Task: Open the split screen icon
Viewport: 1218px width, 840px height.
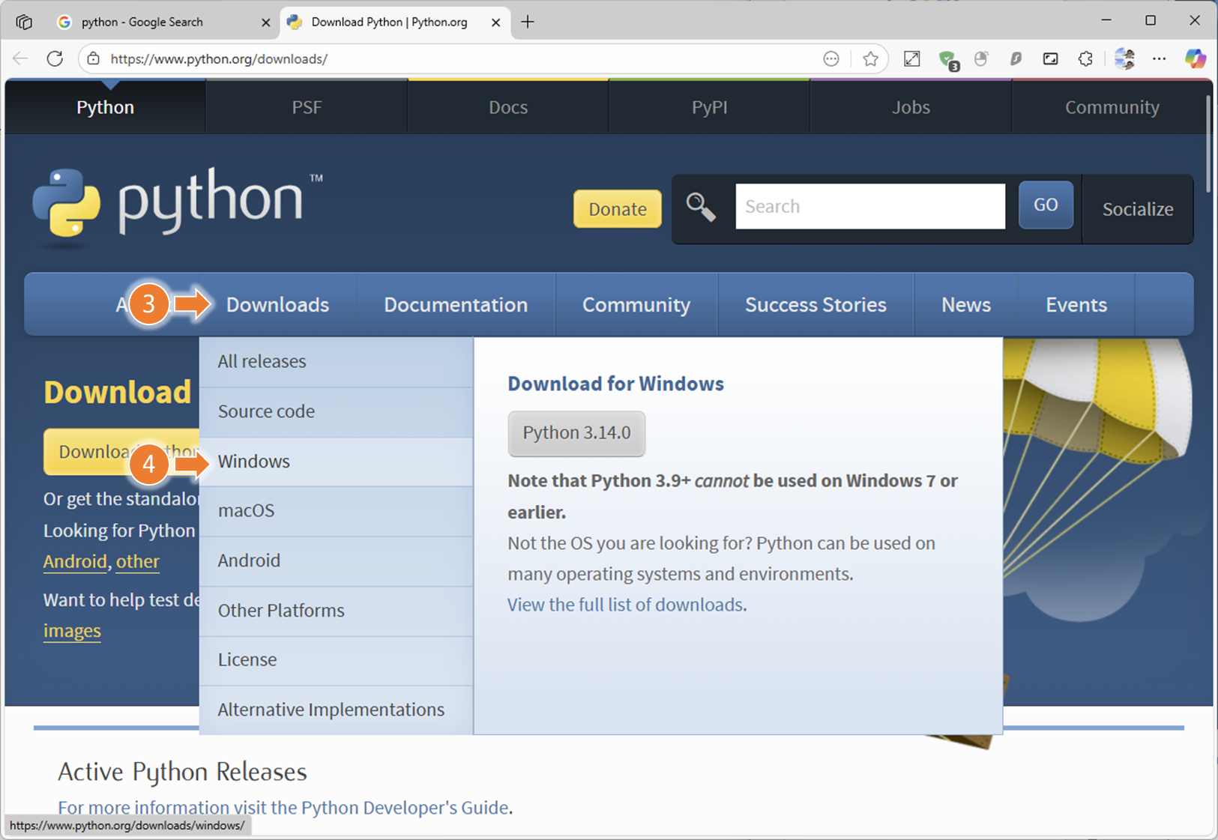Action: 1051,58
